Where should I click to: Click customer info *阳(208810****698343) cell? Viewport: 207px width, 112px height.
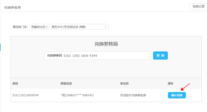tap(77, 95)
